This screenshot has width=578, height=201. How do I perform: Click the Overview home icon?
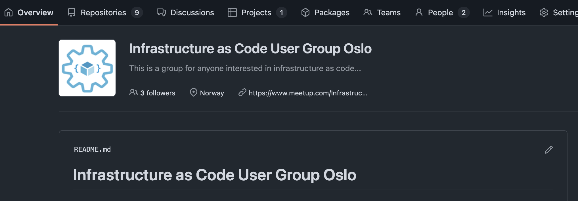[x=9, y=12]
